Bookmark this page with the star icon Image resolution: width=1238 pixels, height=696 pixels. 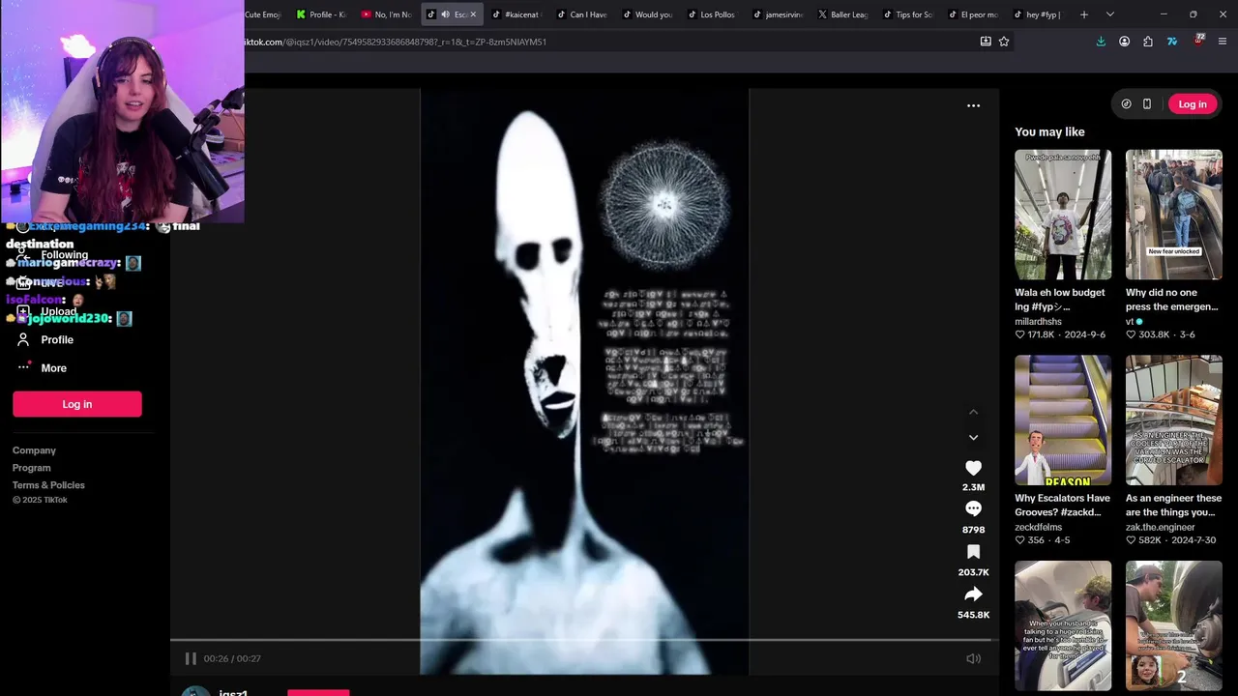[1004, 42]
